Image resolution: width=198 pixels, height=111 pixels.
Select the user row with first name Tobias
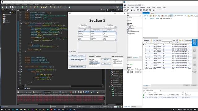[97, 33]
